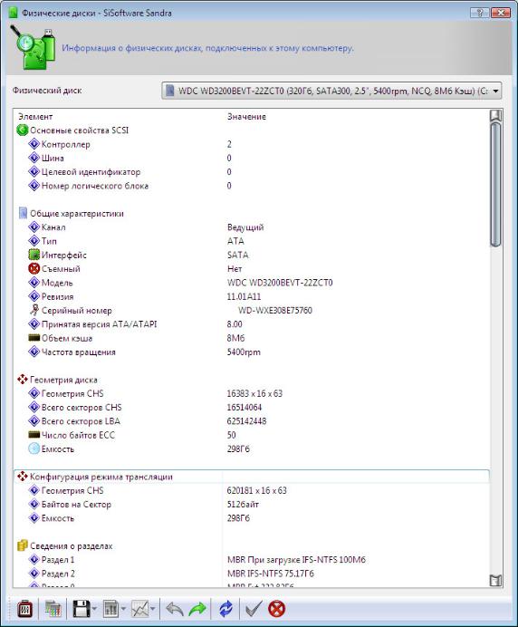Click the Sandra app icon in title bar

point(14,13)
